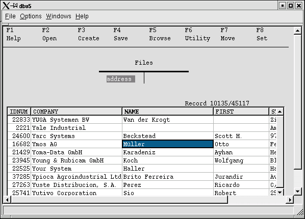Select the 'Jurandir' first name cell

click(241, 177)
